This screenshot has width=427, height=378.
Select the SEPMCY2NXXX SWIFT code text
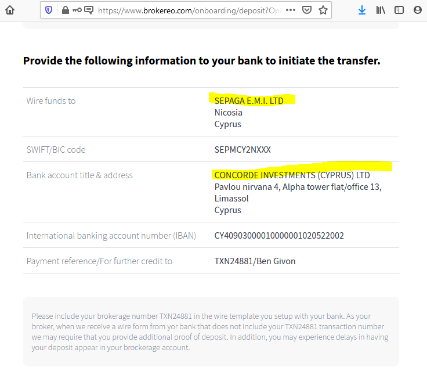(243, 150)
